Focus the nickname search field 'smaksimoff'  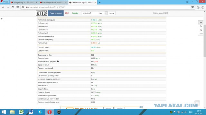pos(89,13)
